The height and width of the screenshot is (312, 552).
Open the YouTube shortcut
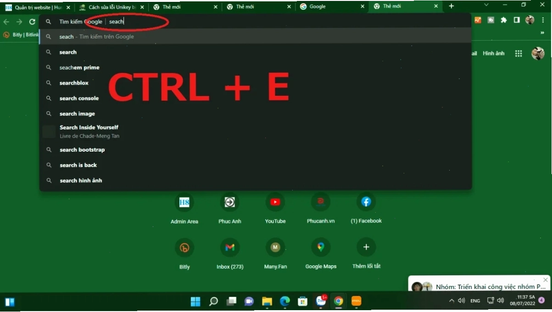[275, 209]
